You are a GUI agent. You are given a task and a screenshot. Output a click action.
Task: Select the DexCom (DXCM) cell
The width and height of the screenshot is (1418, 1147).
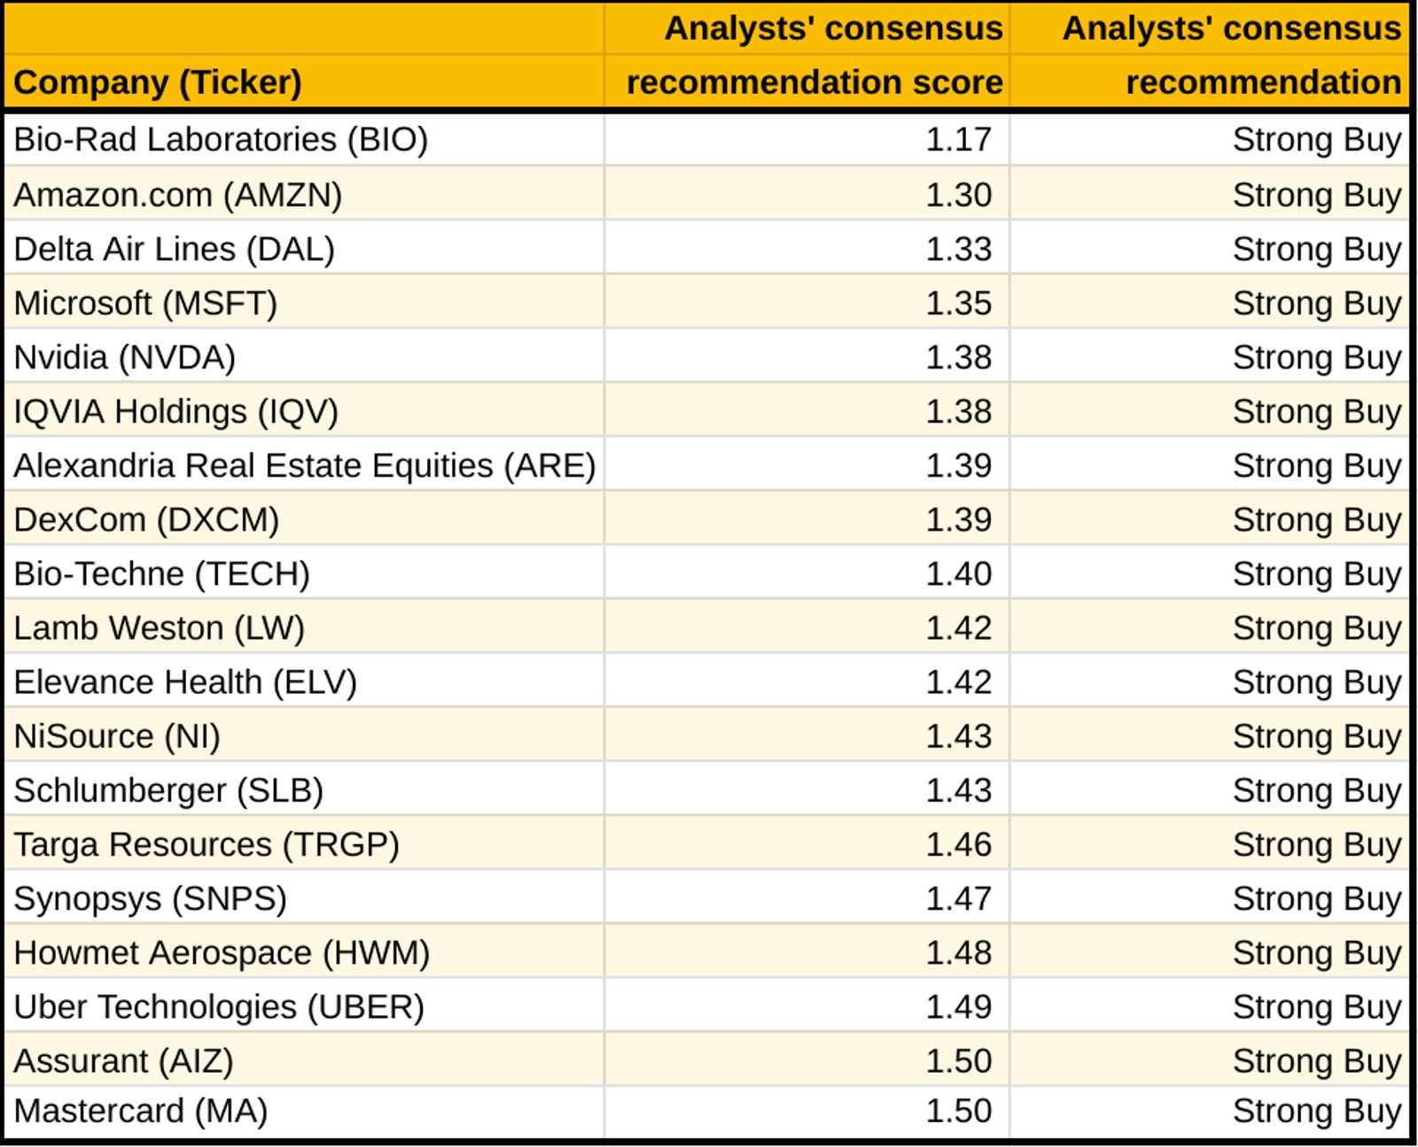pos(147,519)
